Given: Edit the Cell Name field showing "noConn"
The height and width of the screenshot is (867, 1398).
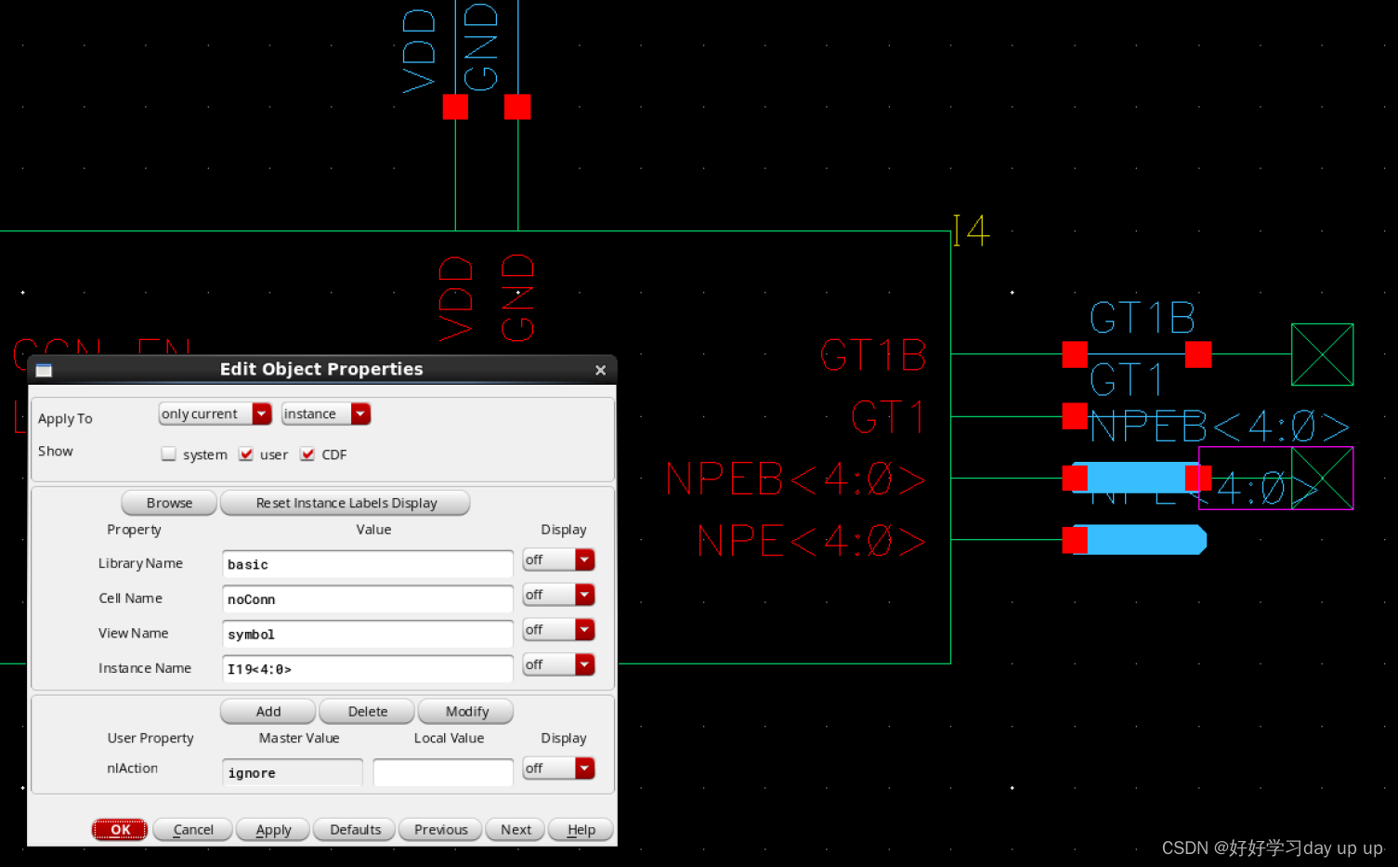Looking at the screenshot, I should (x=367, y=599).
